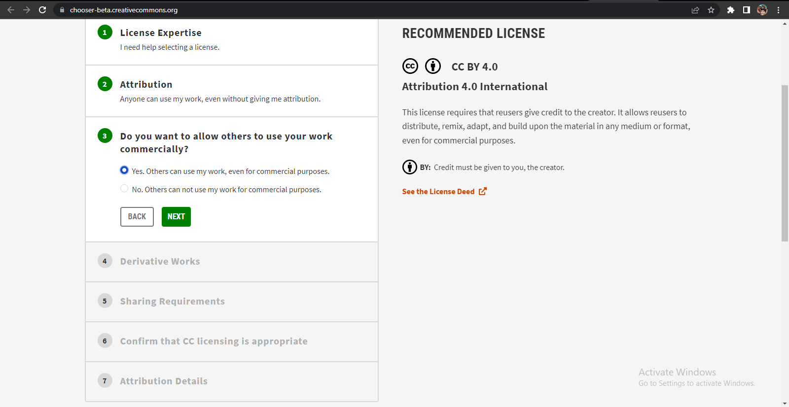Open the browser extensions puzzle icon
Viewport: 789px width, 407px height.
pos(731,10)
